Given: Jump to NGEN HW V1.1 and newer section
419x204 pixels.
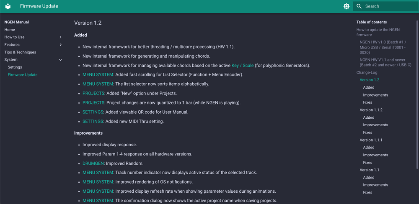Looking at the screenshot, I should (385, 62).
